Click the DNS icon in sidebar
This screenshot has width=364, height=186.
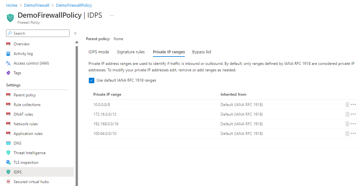(8, 143)
